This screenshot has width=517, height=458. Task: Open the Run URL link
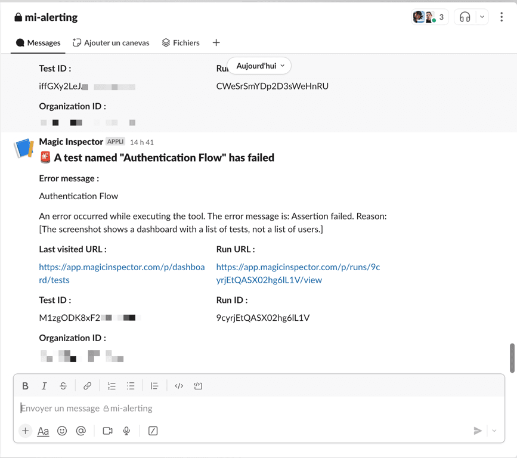298,273
